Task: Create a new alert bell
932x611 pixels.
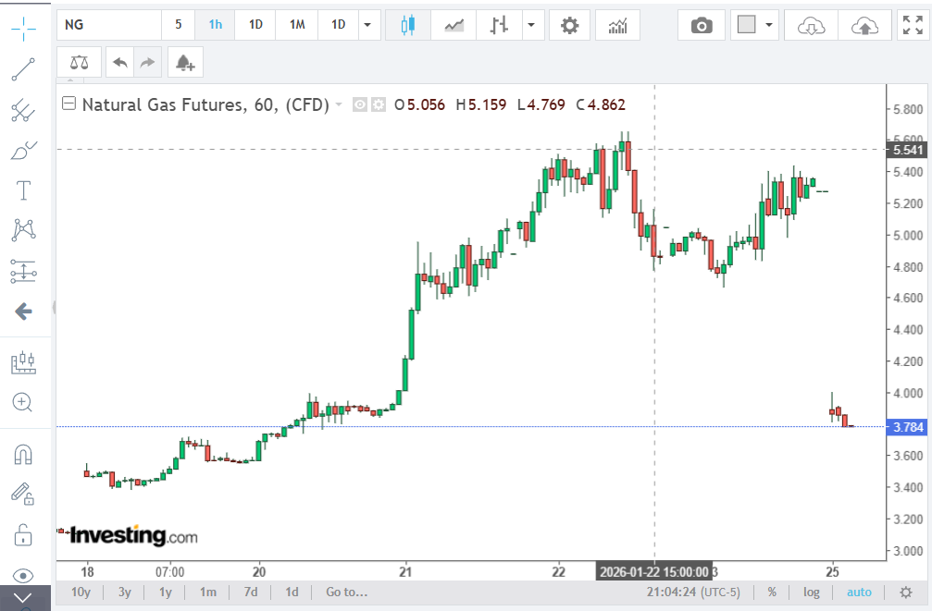Action: 185,62
